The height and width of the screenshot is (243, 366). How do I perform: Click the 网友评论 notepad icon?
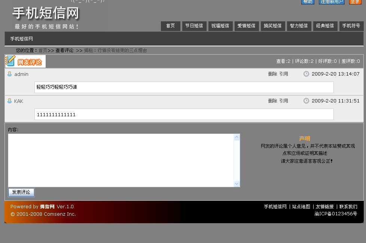10,61
